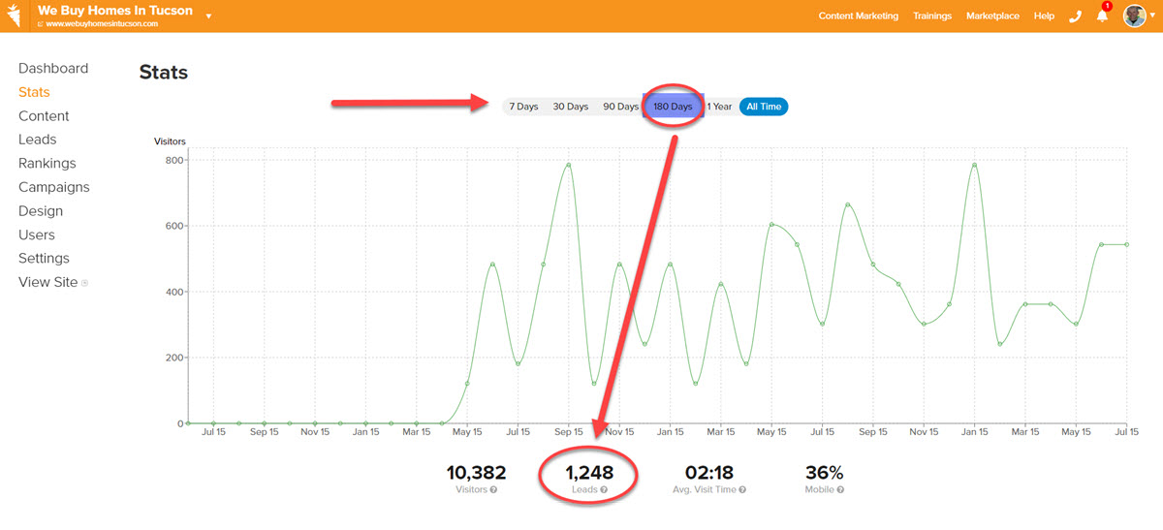Image resolution: width=1163 pixels, height=530 pixels.
Task: Open the Marketplace link in the header
Action: coord(992,16)
